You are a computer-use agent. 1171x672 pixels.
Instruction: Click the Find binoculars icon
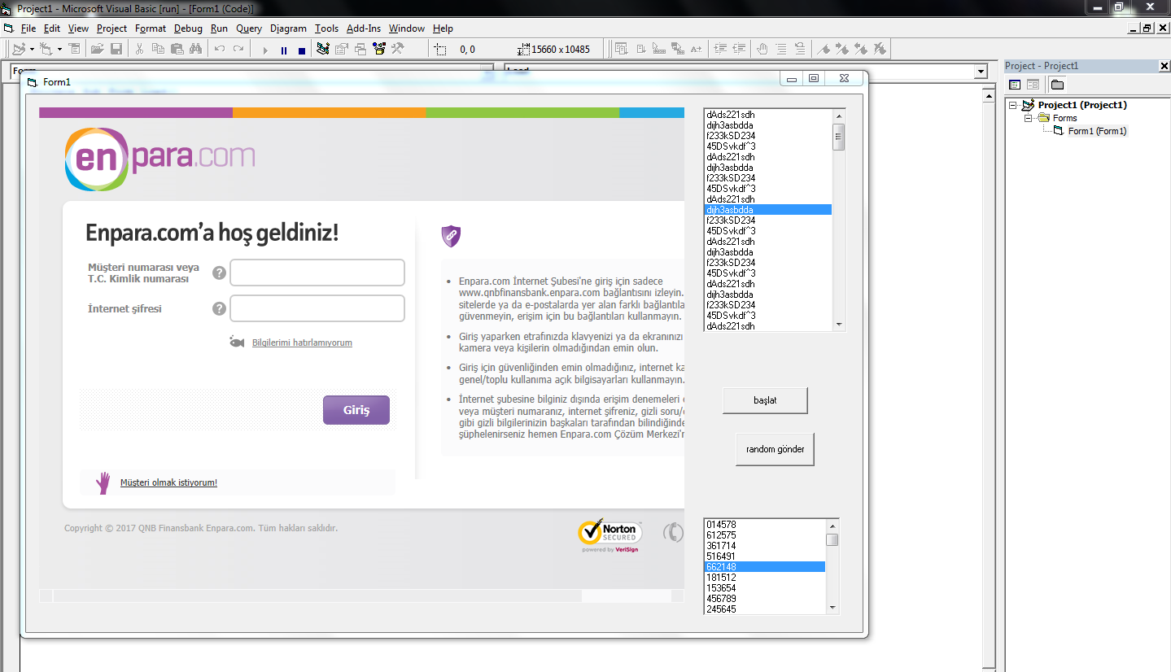tap(195, 49)
